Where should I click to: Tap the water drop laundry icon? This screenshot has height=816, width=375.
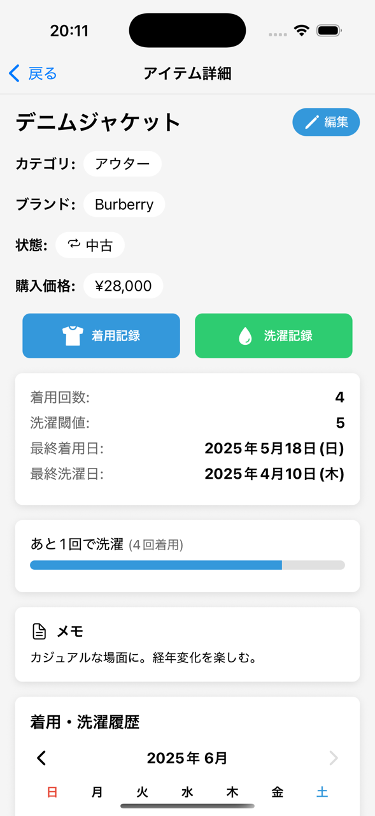245,336
